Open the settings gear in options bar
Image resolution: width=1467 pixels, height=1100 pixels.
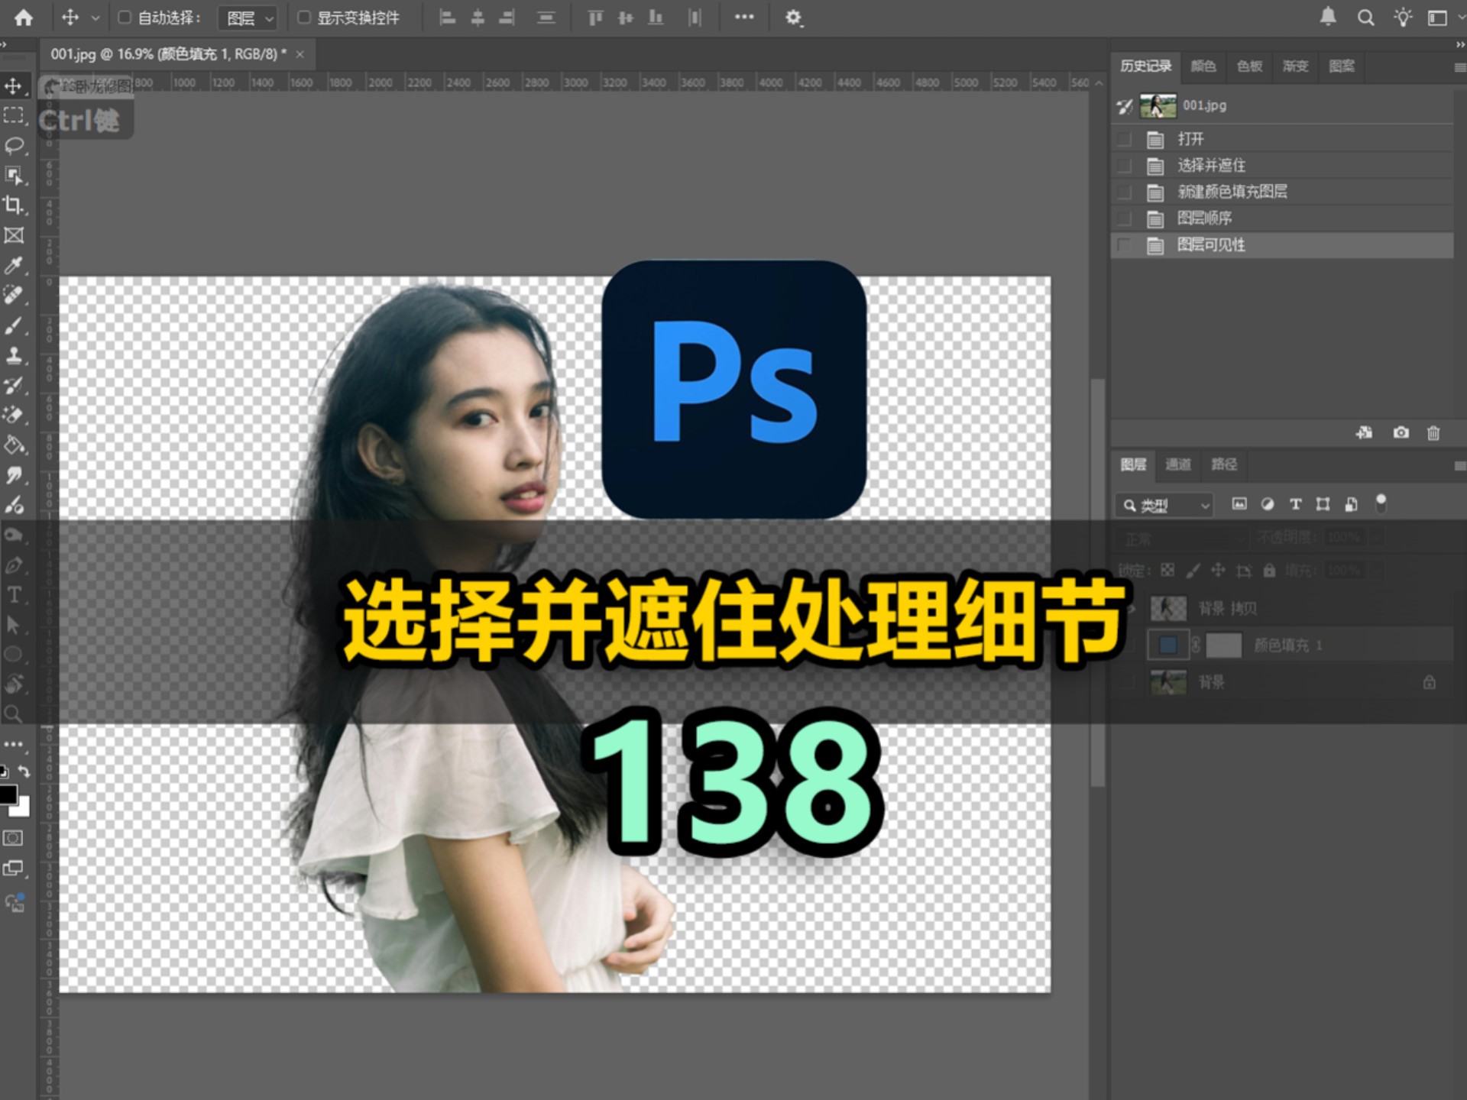click(x=793, y=18)
